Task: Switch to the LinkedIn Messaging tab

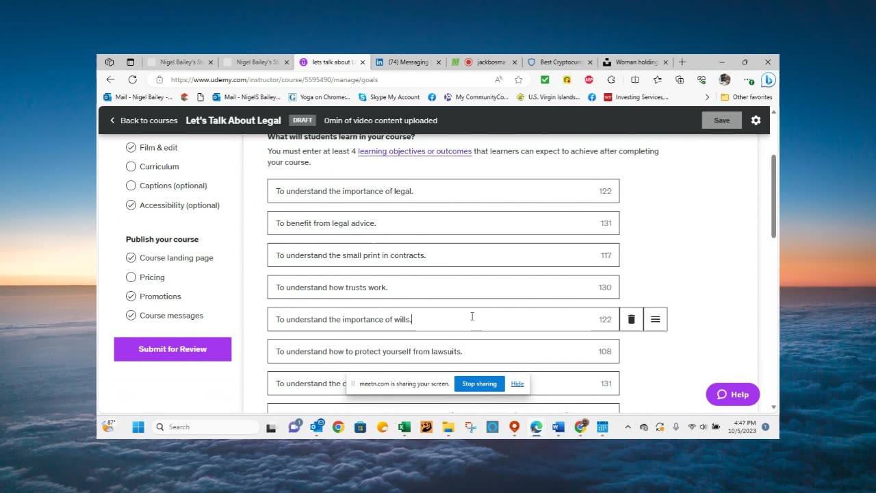Action: point(407,62)
